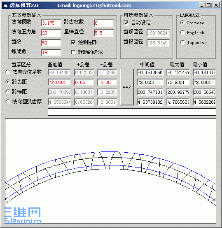Click 中间值 result 200.747131
This screenshot has width=222, height=228.
(x=150, y=92)
